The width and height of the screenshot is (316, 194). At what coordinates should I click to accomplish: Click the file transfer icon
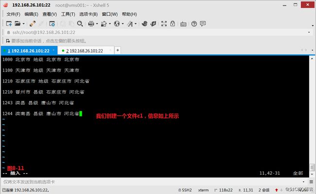pos(104,24)
